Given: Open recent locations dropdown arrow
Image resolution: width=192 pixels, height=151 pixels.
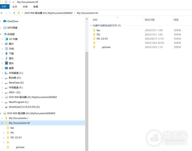Looking at the screenshot, I should pyautogui.click(x=10, y=13).
